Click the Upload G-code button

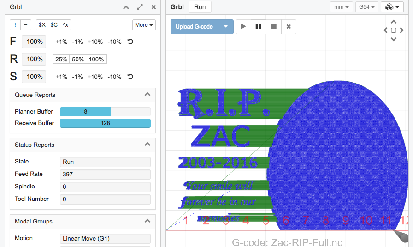click(194, 27)
